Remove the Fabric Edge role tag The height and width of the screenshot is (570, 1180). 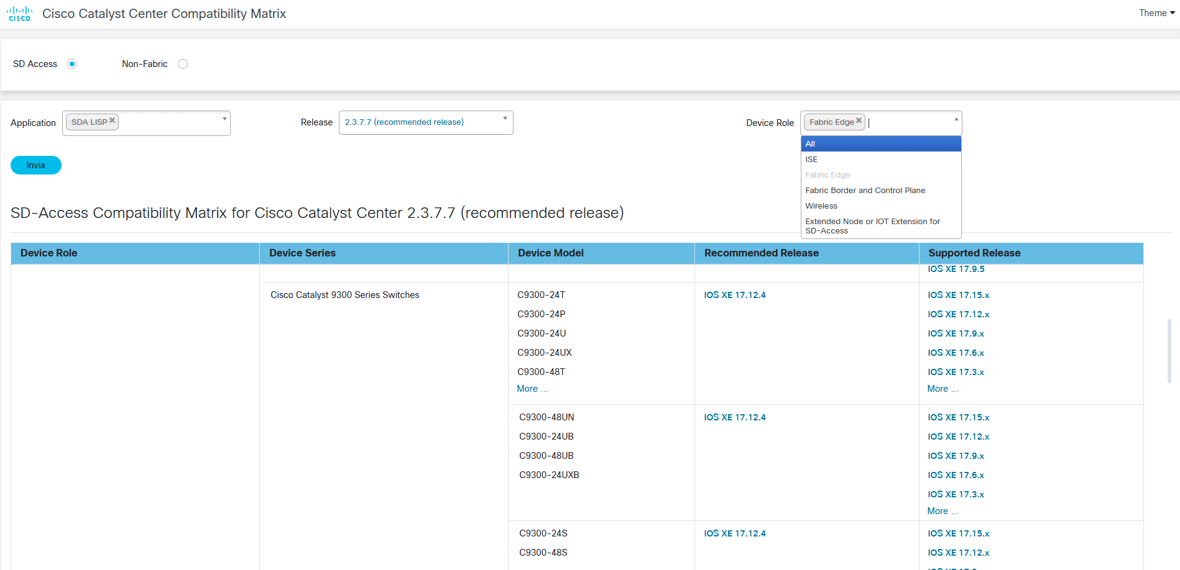[859, 120]
